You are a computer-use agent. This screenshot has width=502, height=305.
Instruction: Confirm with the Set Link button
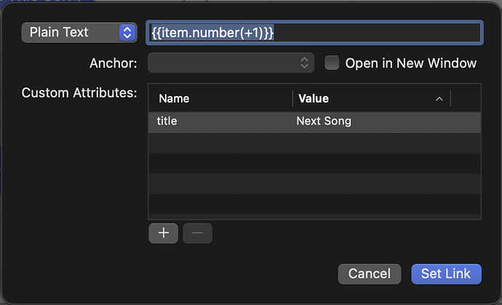446,274
